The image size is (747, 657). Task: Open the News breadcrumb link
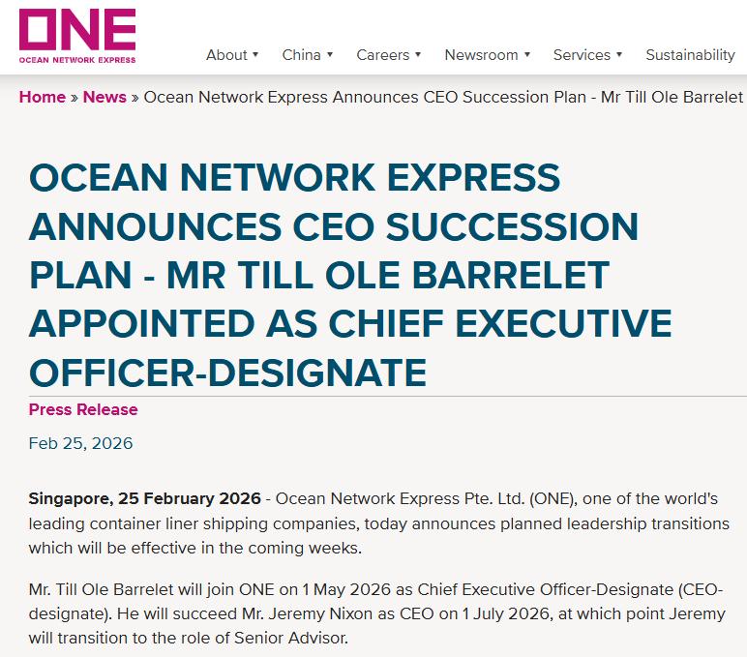pos(105,97)
